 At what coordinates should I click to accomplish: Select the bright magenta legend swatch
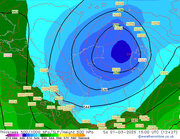point(17,135)
